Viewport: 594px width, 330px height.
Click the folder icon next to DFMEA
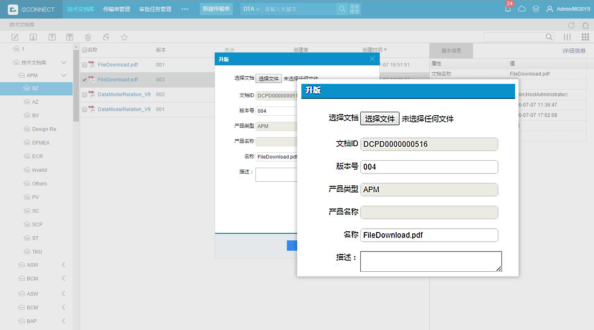tap(28, 142)
